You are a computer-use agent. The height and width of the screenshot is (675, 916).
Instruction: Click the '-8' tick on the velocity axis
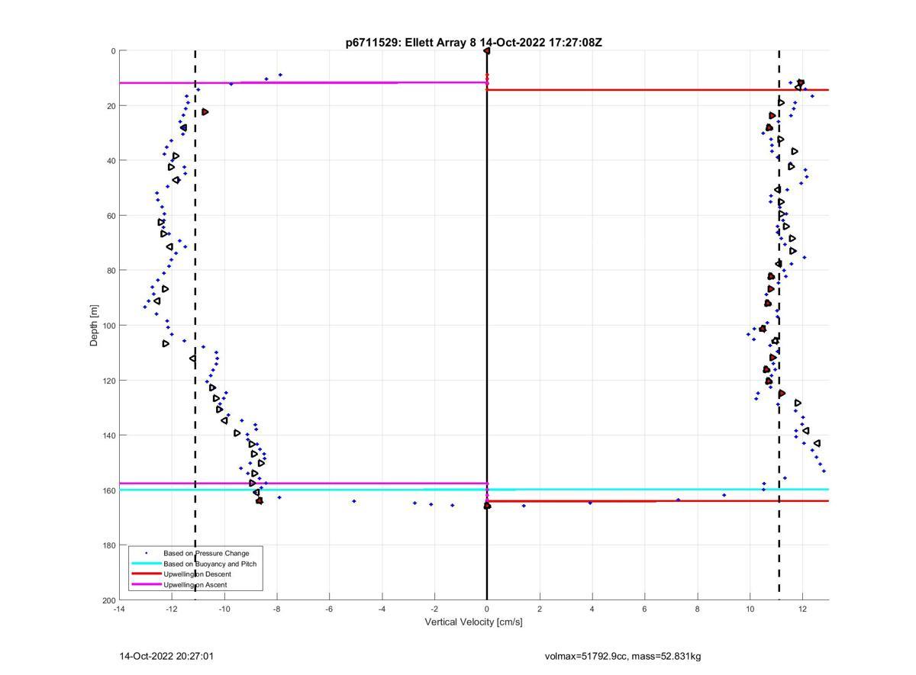tap(277, 609)
